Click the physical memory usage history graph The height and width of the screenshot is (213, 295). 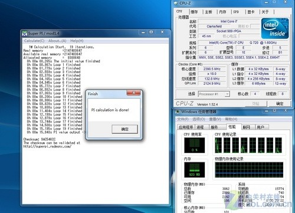[x=249, y=170]
